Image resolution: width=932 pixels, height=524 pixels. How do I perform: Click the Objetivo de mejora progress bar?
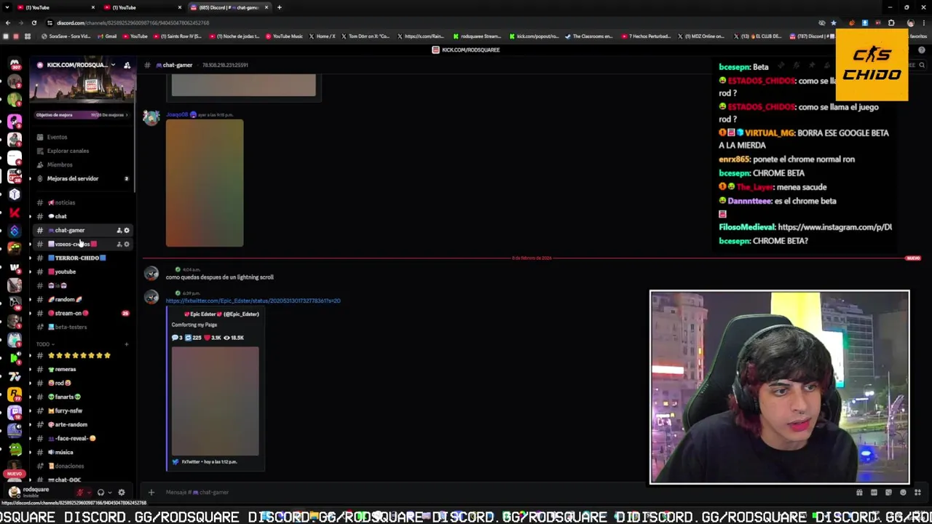pyautogui.click(x=82, y=115)
